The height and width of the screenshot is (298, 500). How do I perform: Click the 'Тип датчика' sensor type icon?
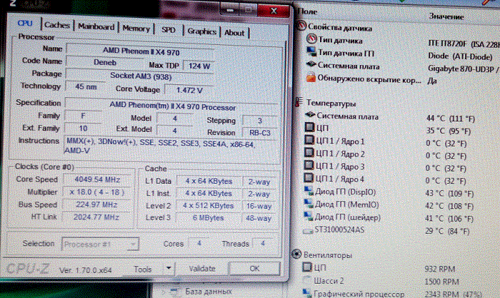click(311, 39)
